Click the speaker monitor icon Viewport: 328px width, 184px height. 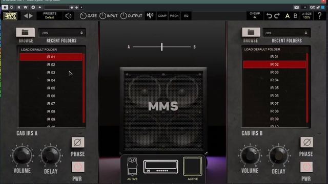pos(68,16)
